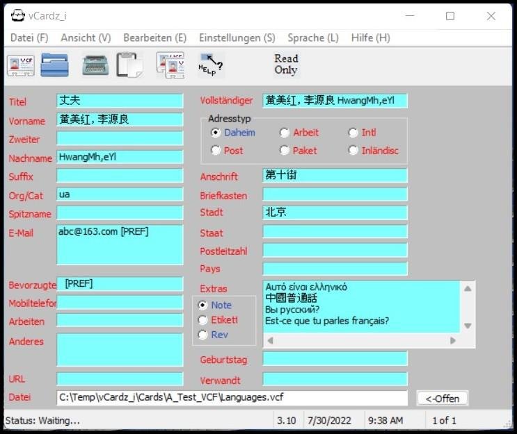Click the clipboard copy toolbar icon
The image size is (517, 434).
click(130, 65)
